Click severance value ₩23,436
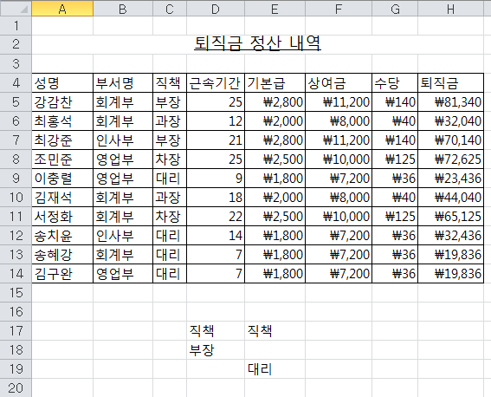Image resolution: width=491 pixels, height=397 pixels. (x=451, y=179)
